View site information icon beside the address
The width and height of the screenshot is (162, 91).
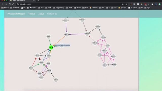tap(18, 4)
